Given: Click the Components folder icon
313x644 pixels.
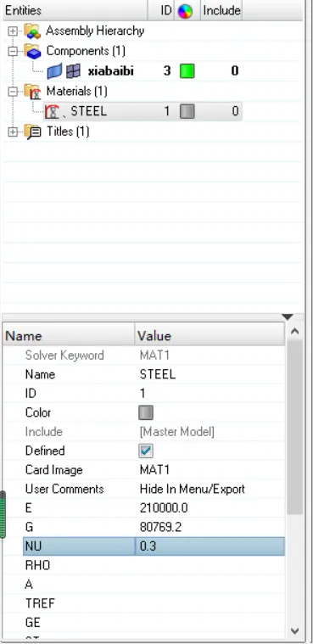Looking at the screenshot, I should [x=32, y=52].
